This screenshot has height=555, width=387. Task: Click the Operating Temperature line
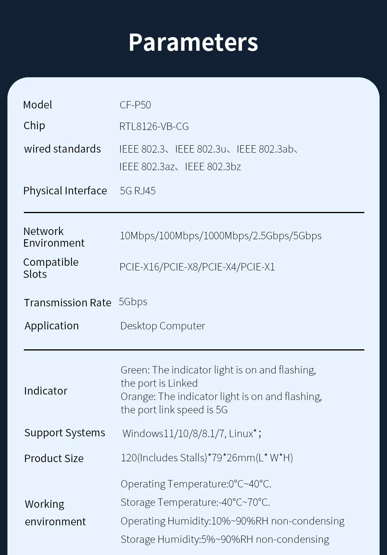[x=196, y=484]
